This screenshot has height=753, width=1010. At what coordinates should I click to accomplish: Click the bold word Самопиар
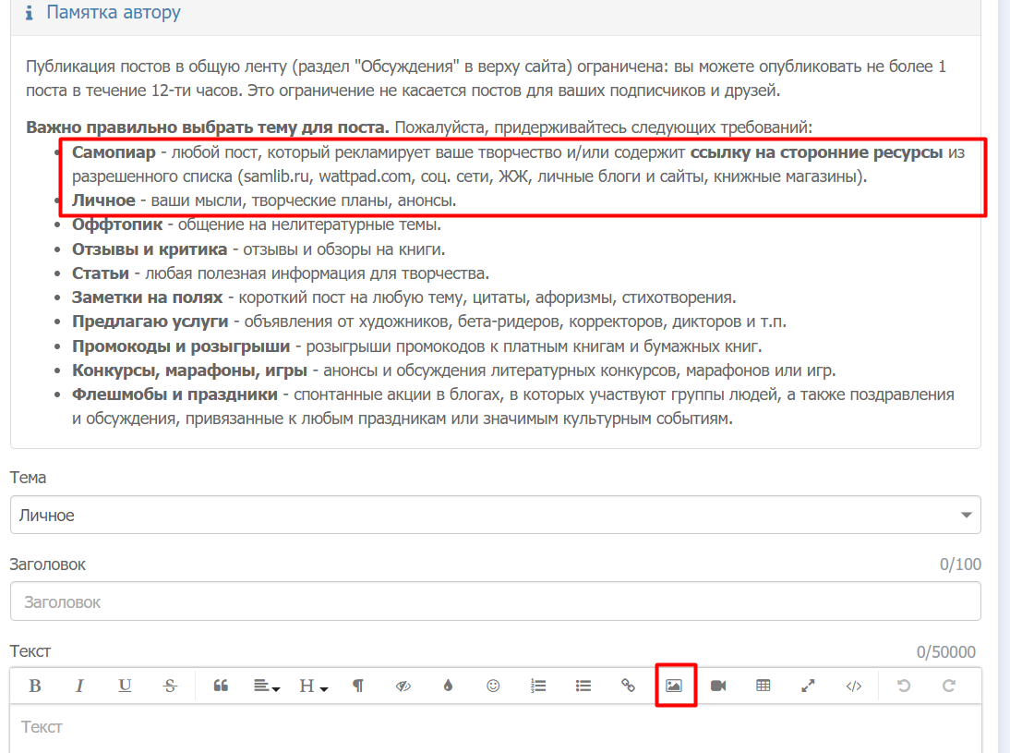114,152
